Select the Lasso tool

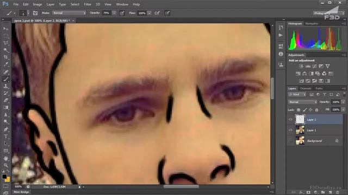pyautogui.click(x=6, y=43)
